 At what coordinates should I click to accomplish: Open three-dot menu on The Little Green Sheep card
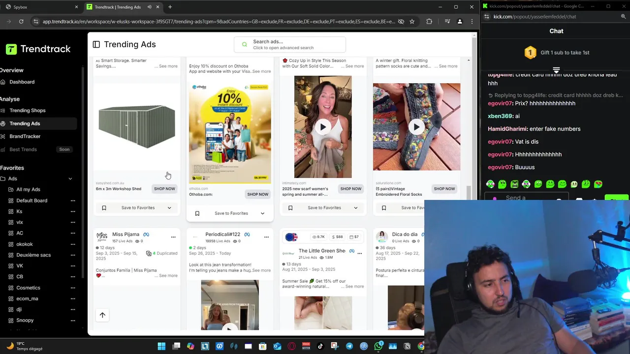click(360, 253)
